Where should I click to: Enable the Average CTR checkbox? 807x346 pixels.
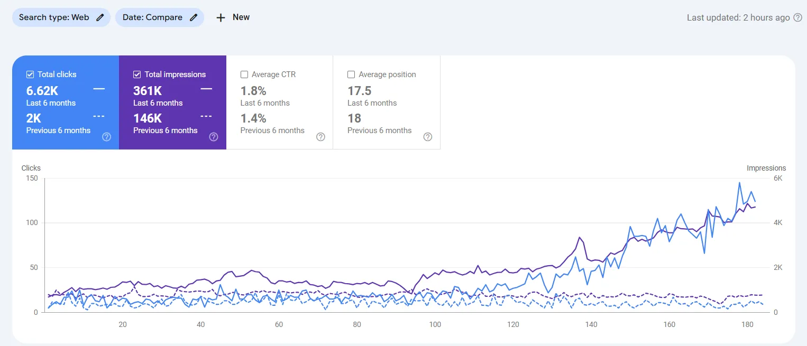pos(244,74)
